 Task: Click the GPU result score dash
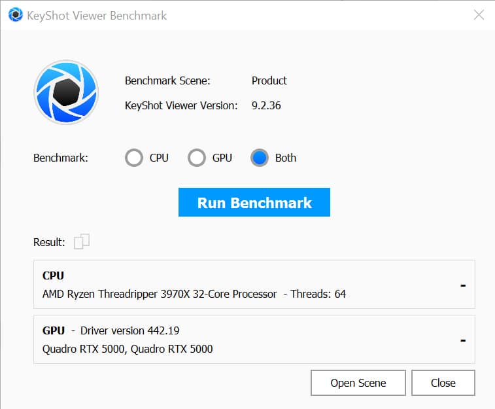[462, 340]
